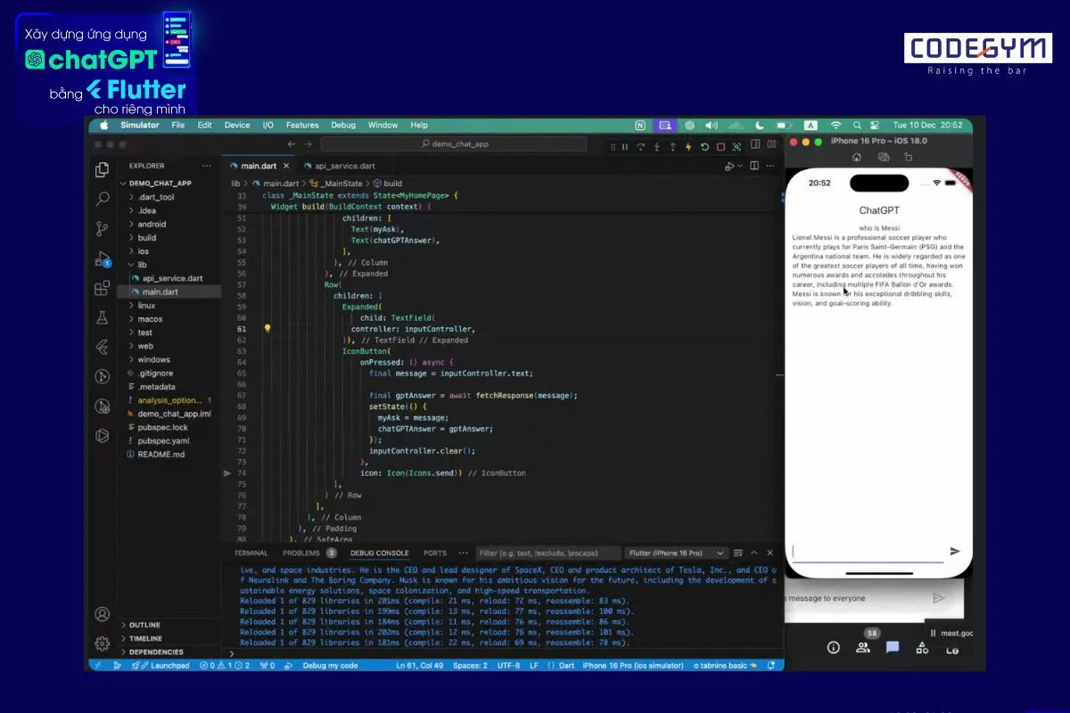Expand the android folder in Explorer
This screenshot has width=1070, height=713.
(152, 225)
